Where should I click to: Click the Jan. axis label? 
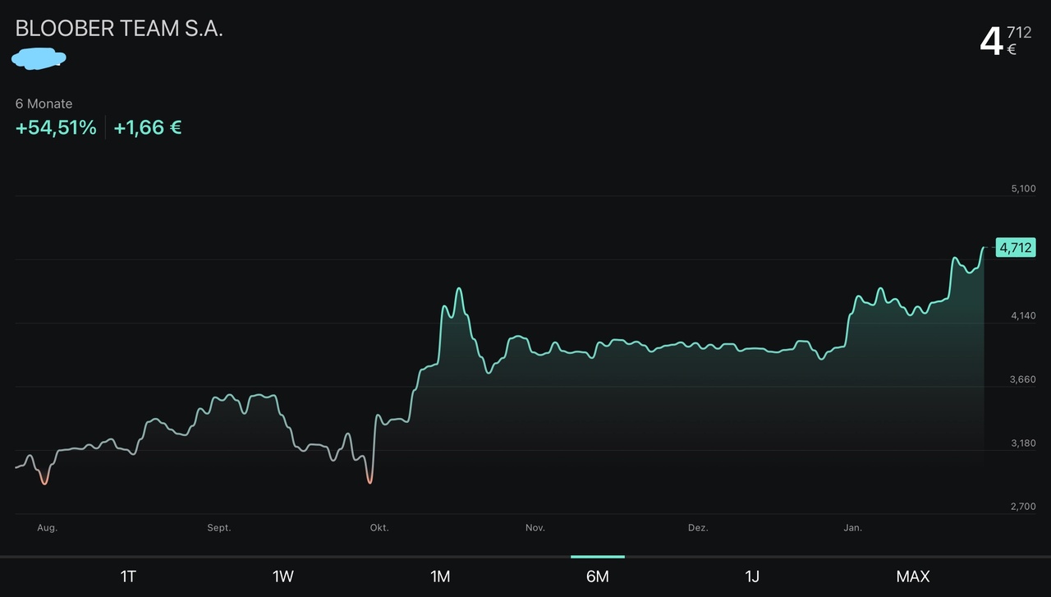[x=852, y=528]
